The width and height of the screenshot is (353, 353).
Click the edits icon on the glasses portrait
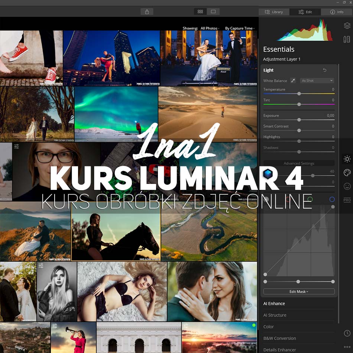point(16,146)
